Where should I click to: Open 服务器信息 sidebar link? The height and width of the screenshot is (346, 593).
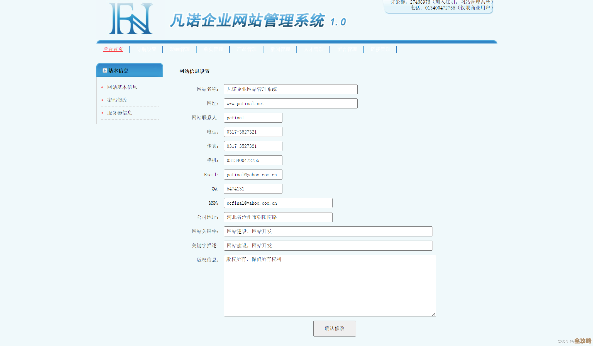pyautogui.click(x=119, y=113)
